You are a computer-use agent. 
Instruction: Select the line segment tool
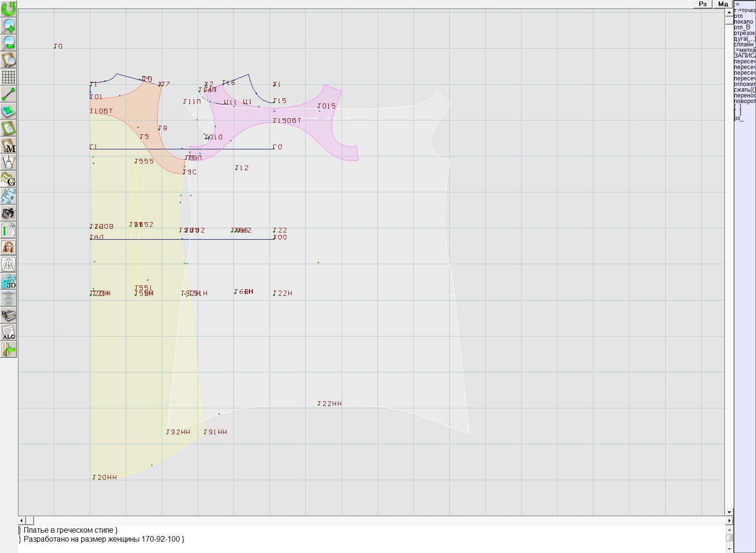coord(9,94)
